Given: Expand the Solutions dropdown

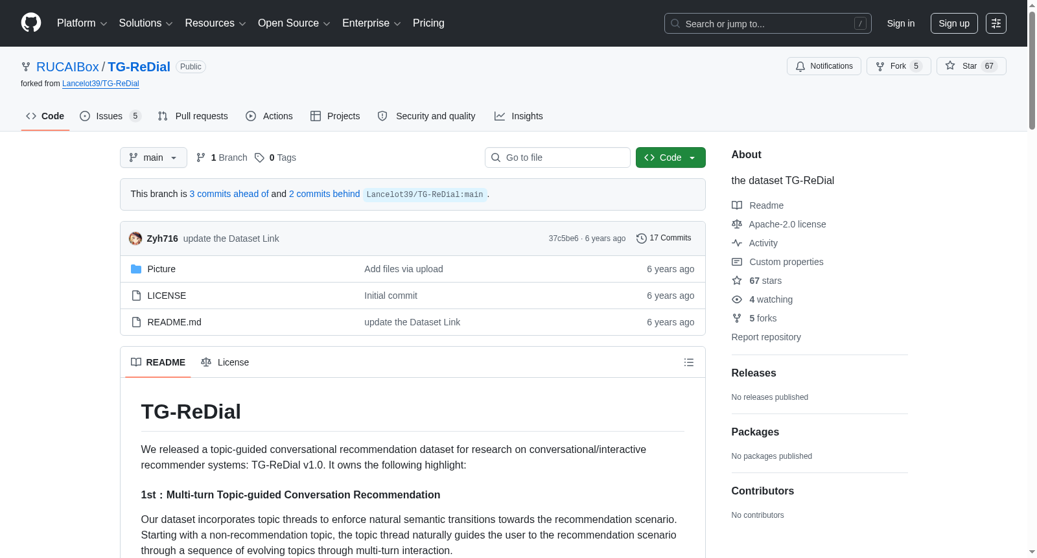Looking at the screenshot, I should click(x=146, y=23).
